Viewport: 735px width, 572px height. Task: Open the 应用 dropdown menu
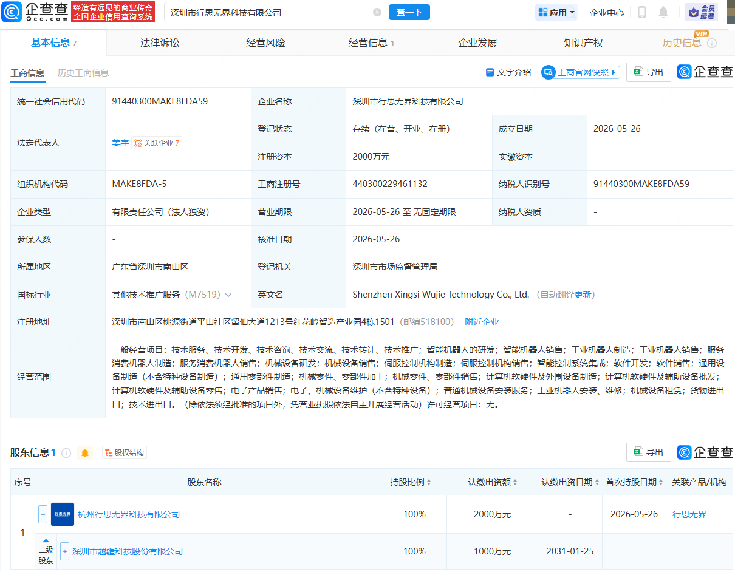(556, 12)
